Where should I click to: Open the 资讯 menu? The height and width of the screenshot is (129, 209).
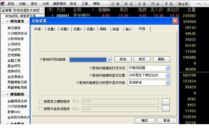pos(73,4)
